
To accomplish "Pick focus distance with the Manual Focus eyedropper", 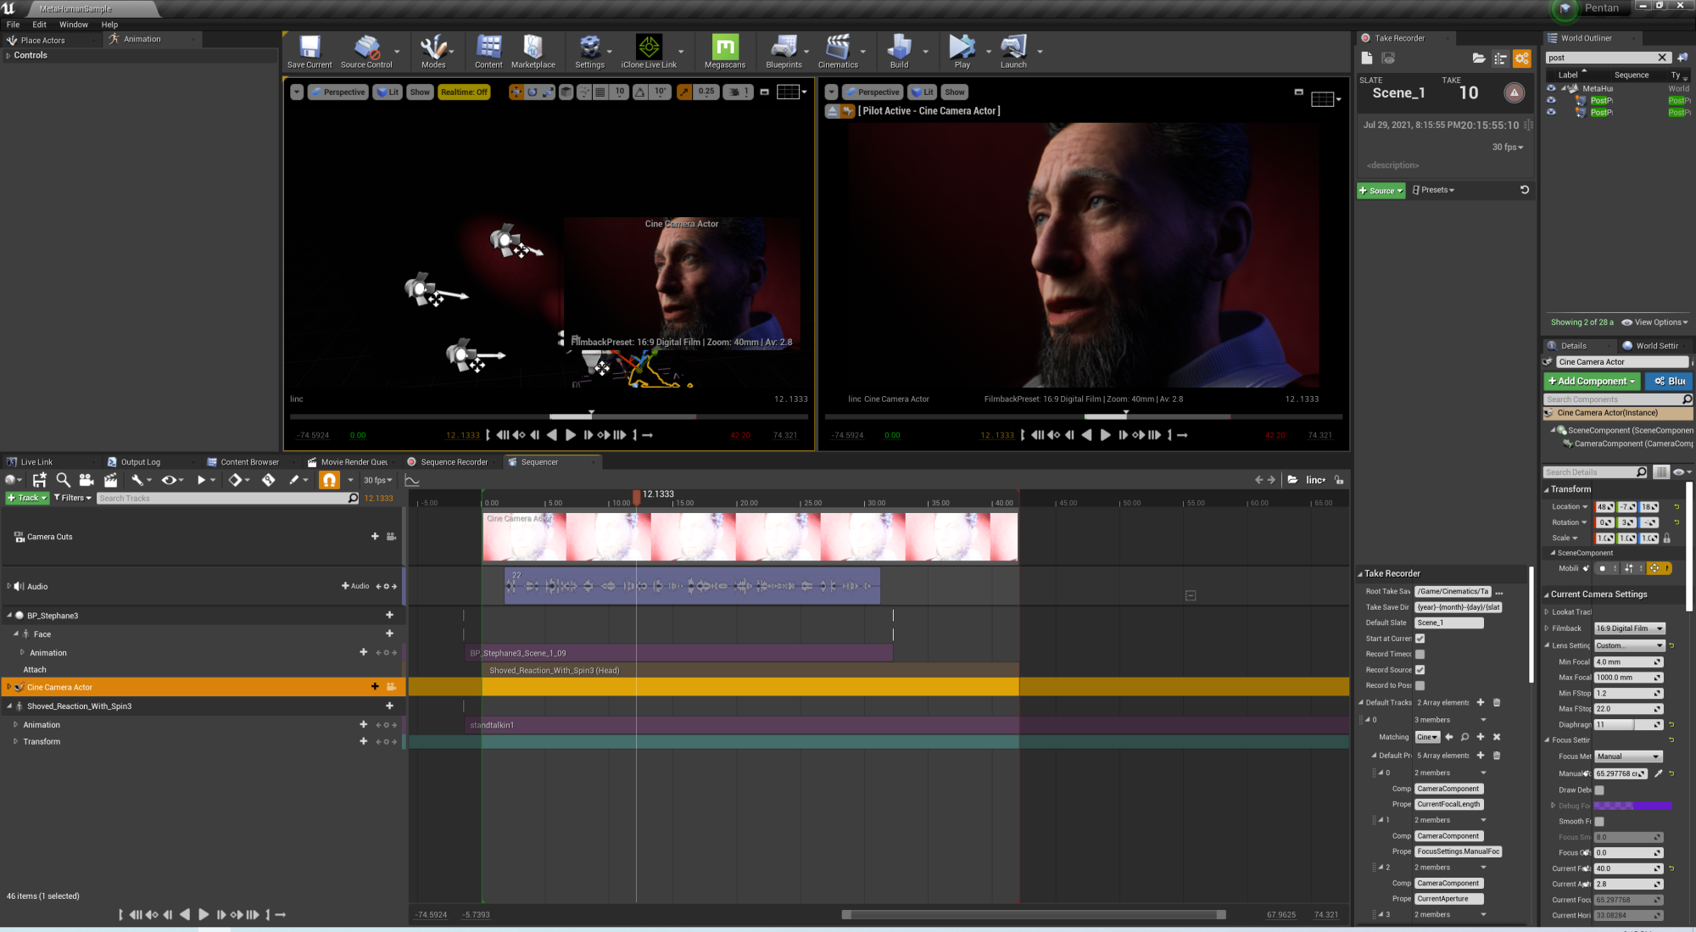I will (1658, 773).
